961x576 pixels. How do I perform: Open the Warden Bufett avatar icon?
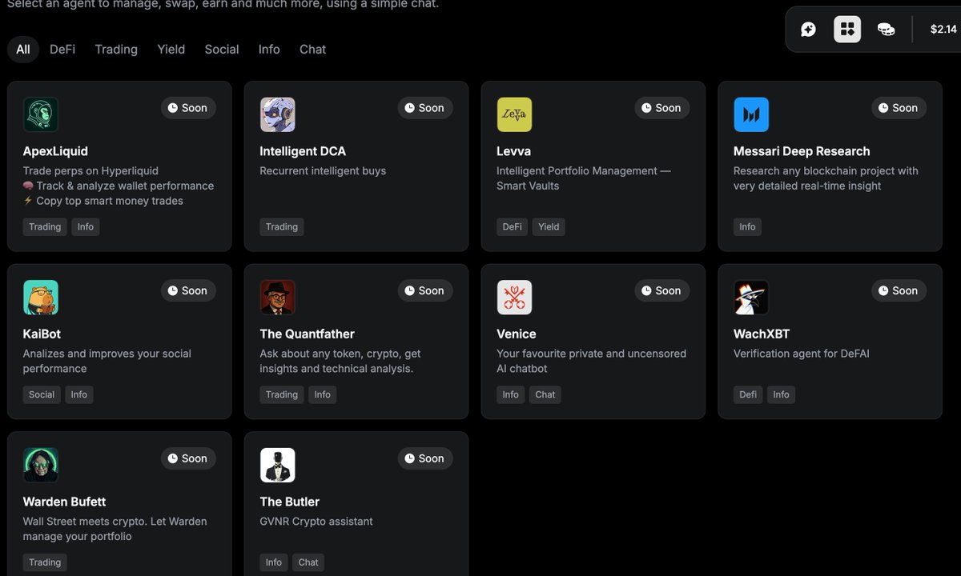tap(41, 465)
